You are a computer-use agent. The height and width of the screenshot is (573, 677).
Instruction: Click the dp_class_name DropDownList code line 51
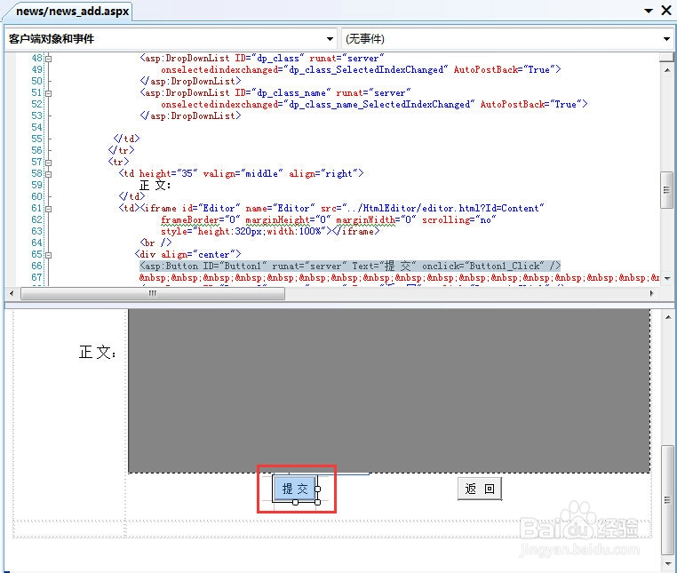tap(275, 93)
